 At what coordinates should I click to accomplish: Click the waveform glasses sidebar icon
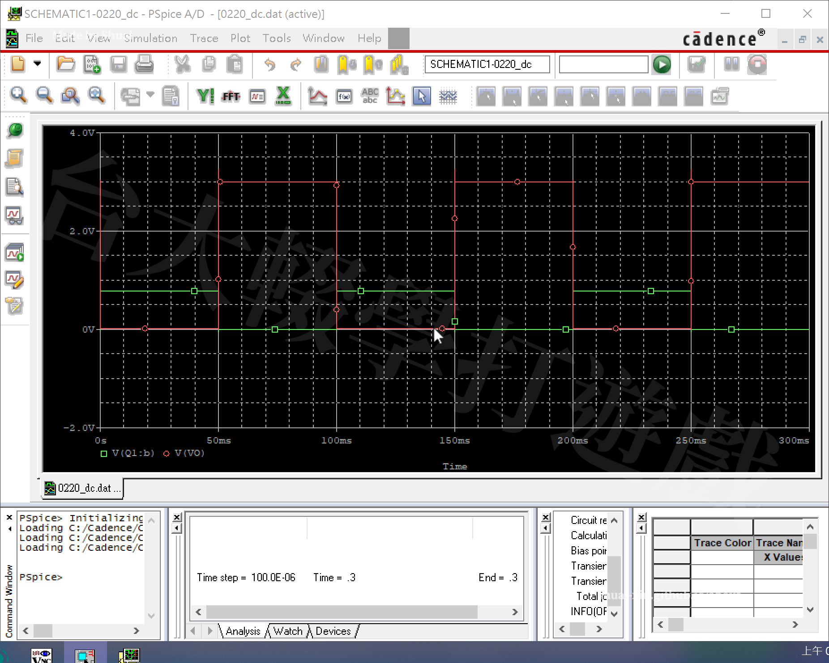pyautogui.click(x=14, y=215)
